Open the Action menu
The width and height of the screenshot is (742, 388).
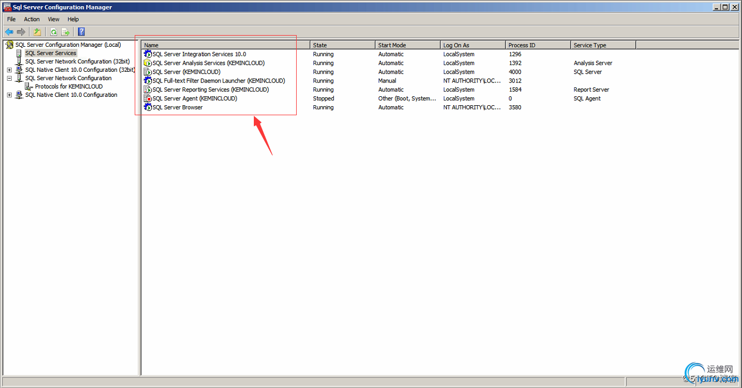32,19
